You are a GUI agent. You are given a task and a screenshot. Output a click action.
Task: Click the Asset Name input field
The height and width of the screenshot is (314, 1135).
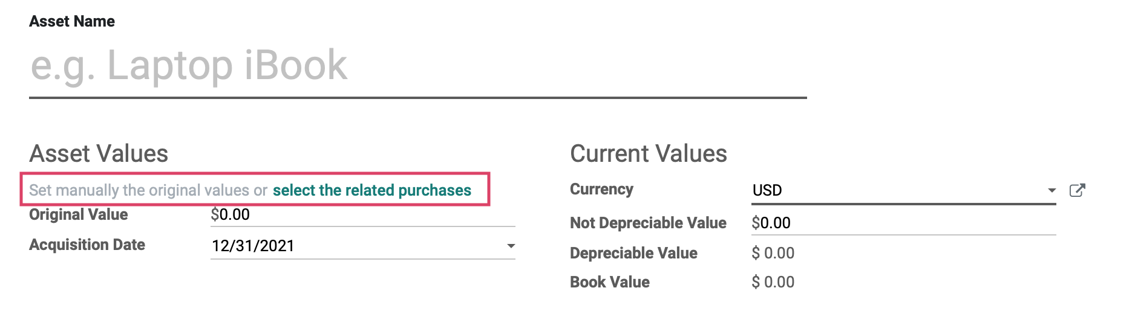[417, 66]
